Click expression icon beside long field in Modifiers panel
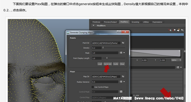 178,67
